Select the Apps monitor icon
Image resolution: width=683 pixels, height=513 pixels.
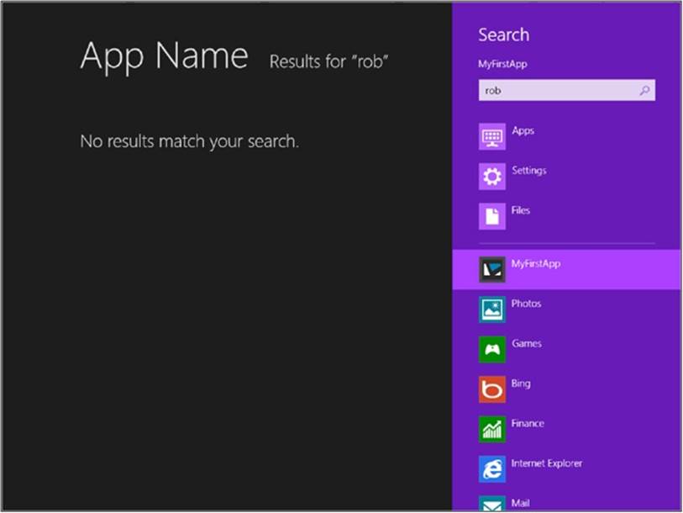click(491, 136)
